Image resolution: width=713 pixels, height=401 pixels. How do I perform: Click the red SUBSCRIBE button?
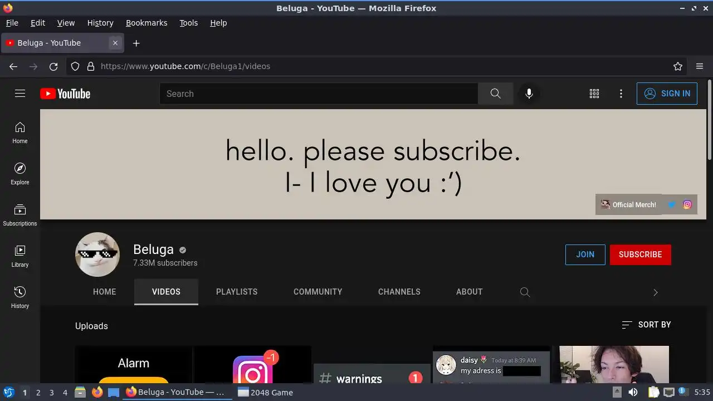click(x=641, y=255)
